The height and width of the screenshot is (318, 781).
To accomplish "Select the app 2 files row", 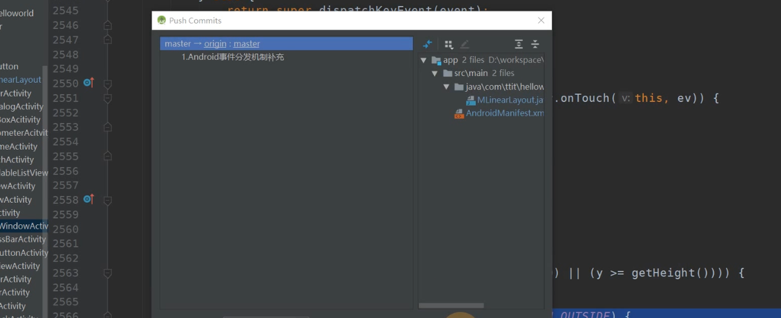I will pyautogui.click(x=481, y=60).
